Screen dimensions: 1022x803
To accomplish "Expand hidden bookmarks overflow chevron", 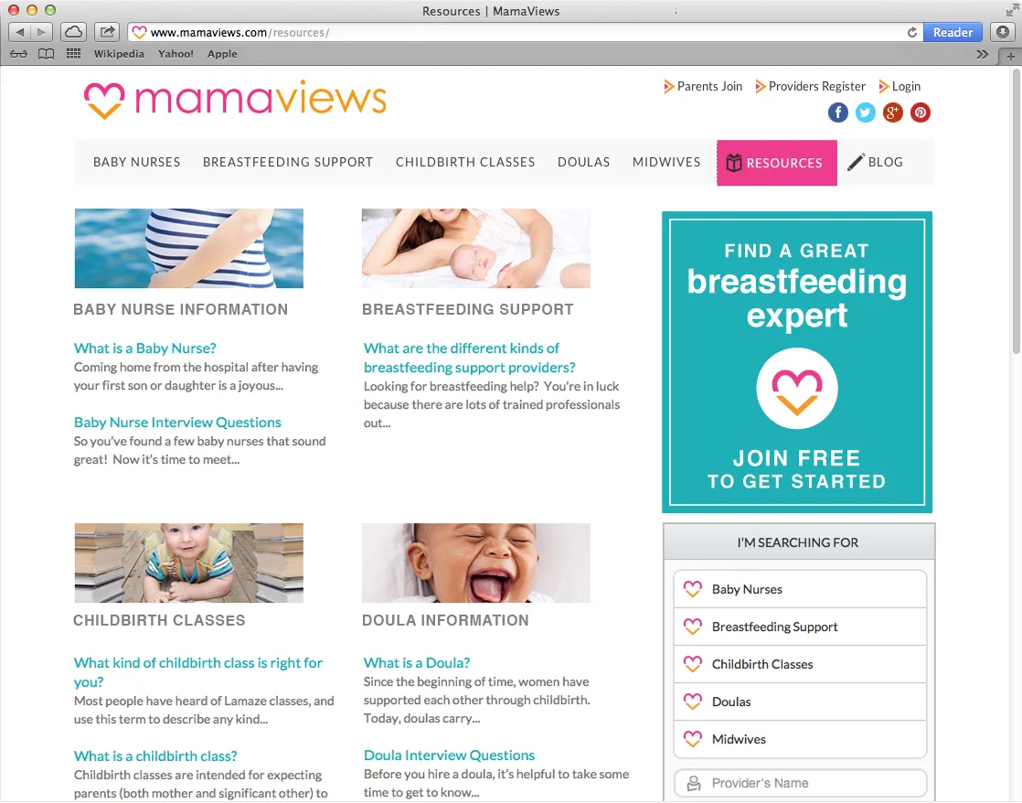I will [983, 54].
